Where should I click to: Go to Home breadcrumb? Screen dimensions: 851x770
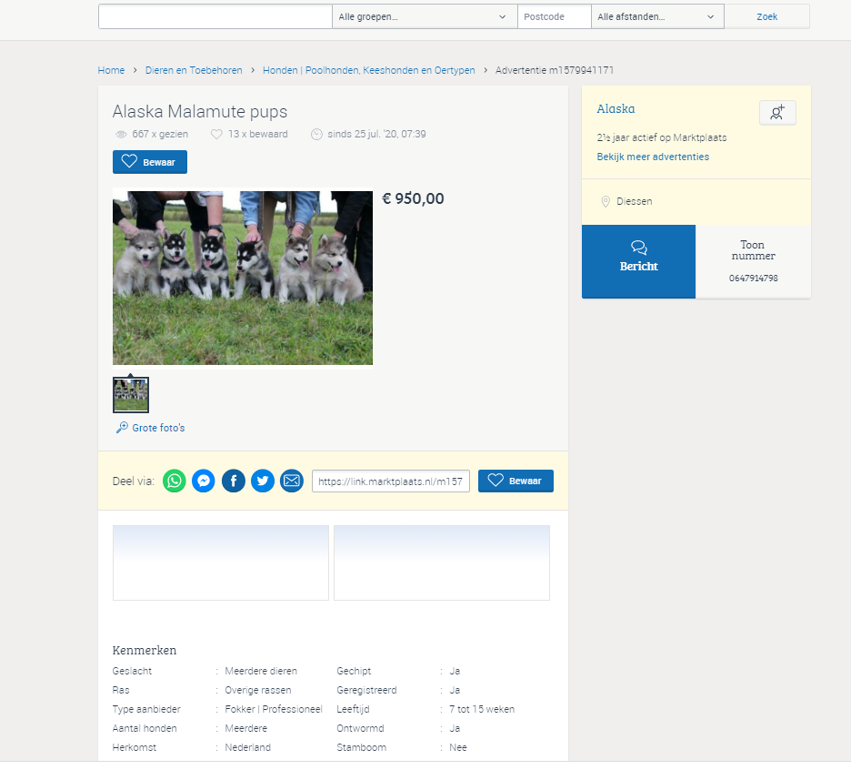[111, 70]
